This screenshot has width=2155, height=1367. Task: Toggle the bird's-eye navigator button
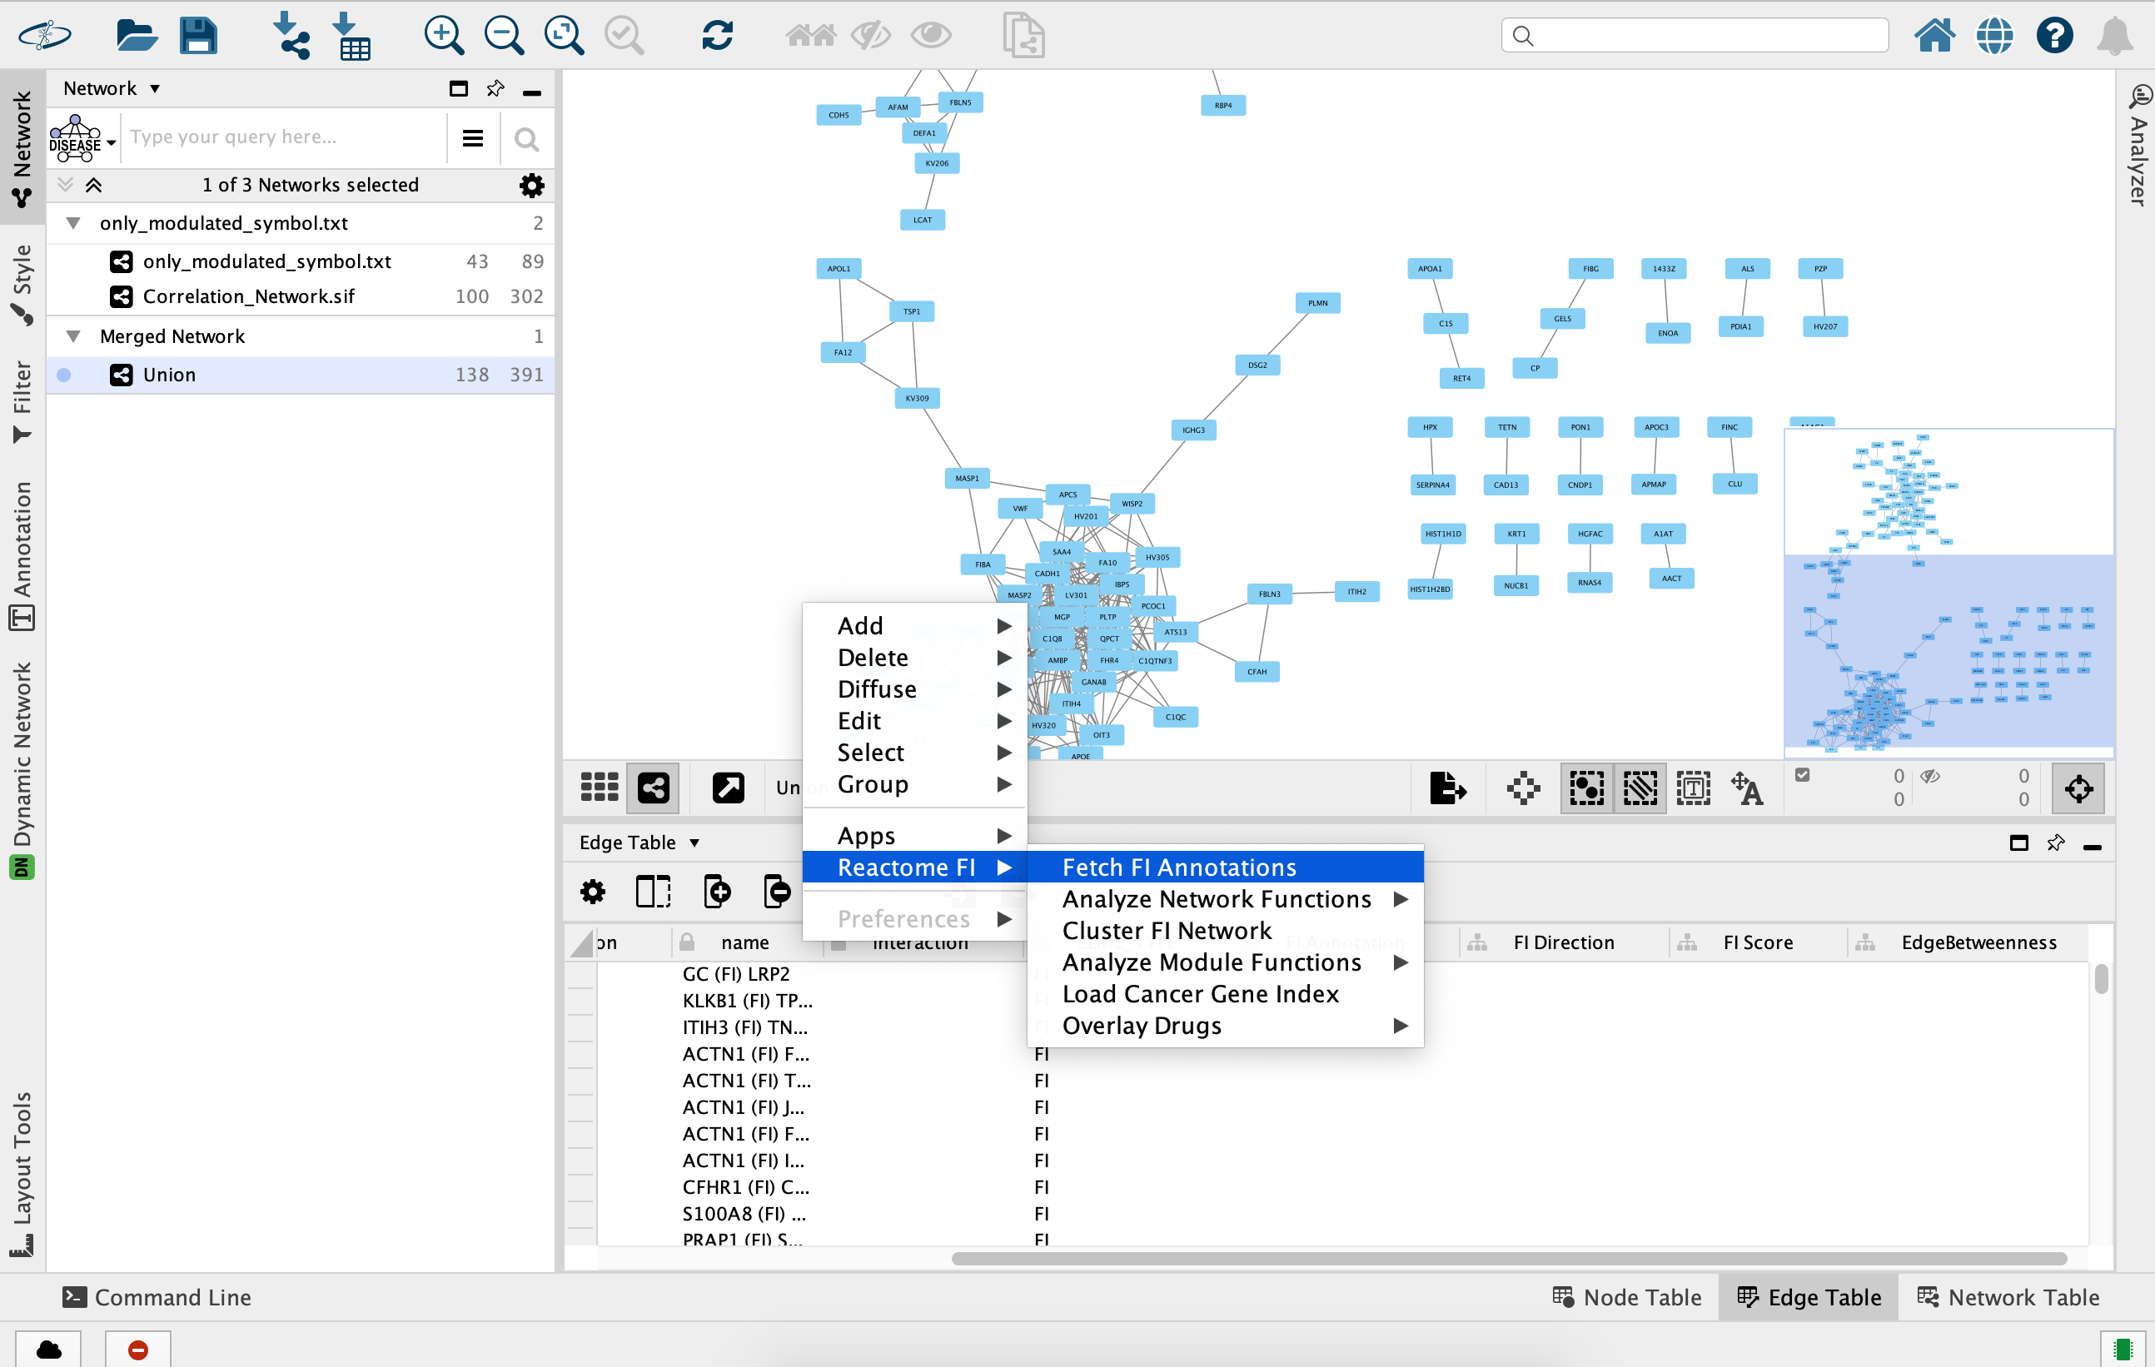[x=2078, y=788]
